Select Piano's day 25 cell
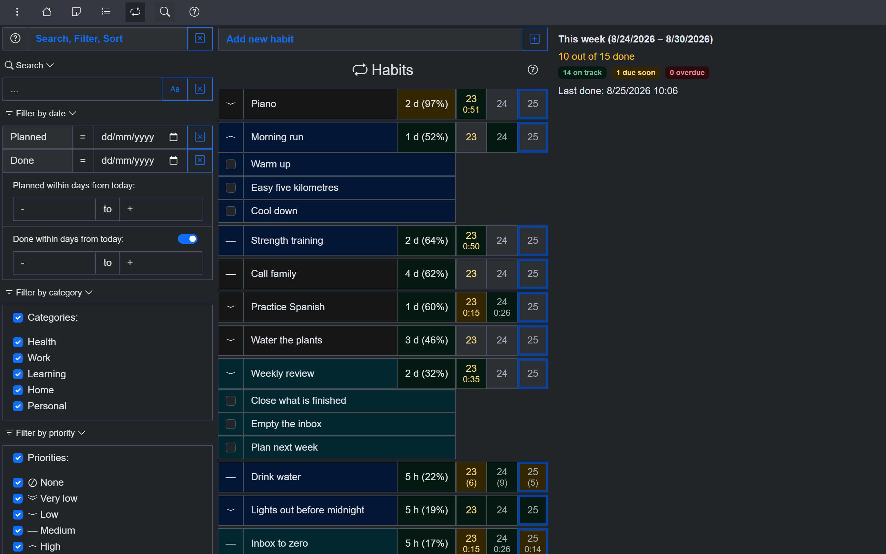The image size is (886, 554). coord(532,104)
